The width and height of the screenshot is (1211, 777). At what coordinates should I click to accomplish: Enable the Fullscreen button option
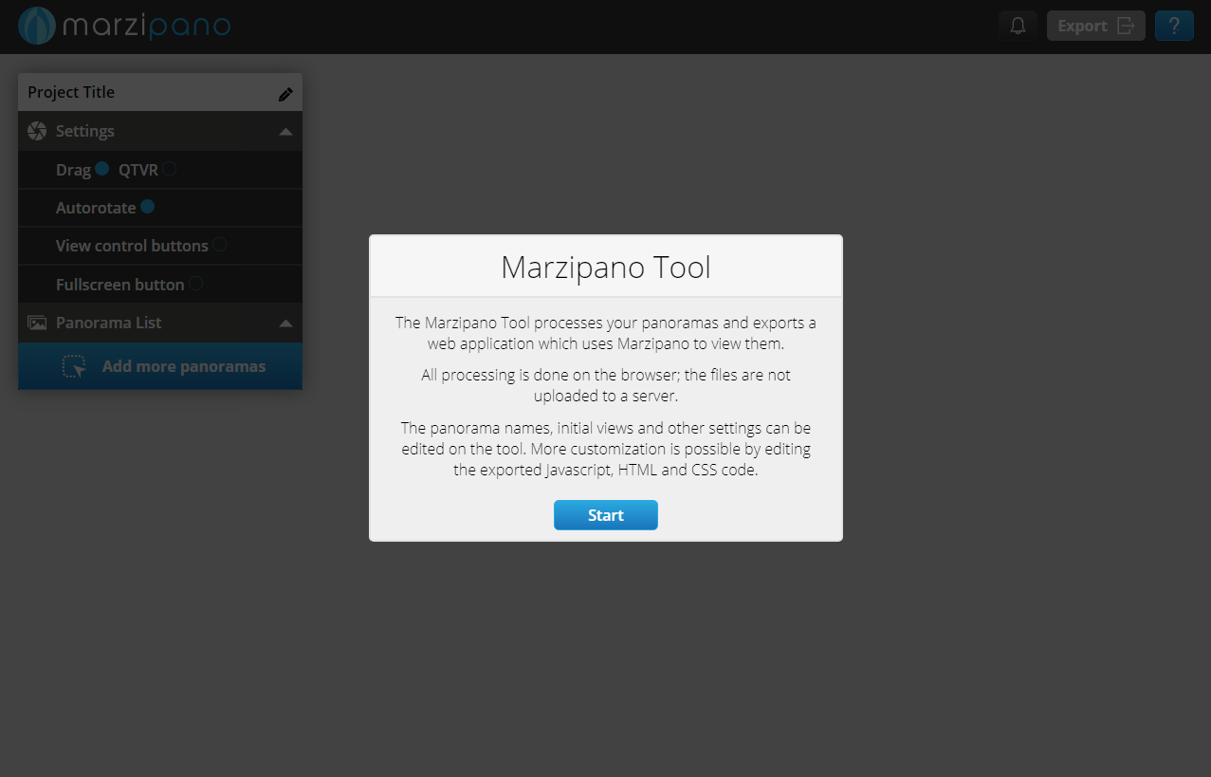(195, 284)
